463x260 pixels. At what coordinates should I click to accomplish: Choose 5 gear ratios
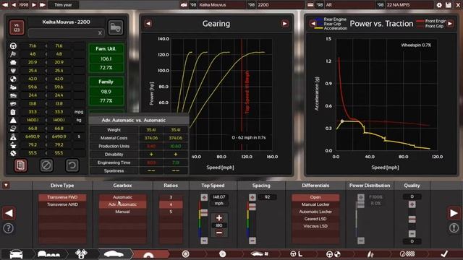coord(171,212)
